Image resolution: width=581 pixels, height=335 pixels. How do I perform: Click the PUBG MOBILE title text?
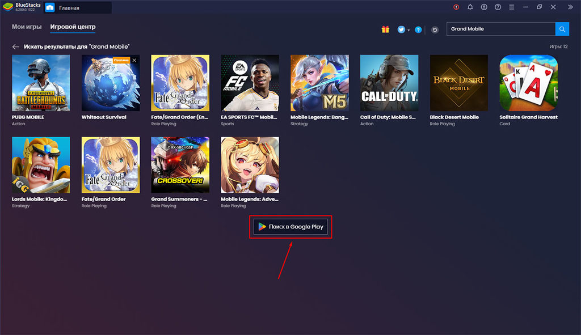(x=28, y=117)
